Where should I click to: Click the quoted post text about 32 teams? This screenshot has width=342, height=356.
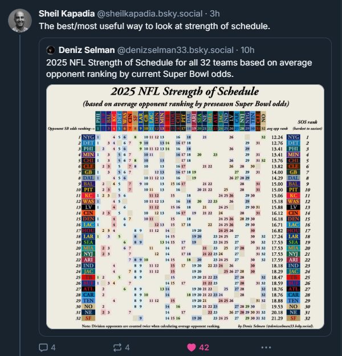point(179,68)
